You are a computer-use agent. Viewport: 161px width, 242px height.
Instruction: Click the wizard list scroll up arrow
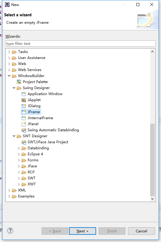click(x=152, y=51)
